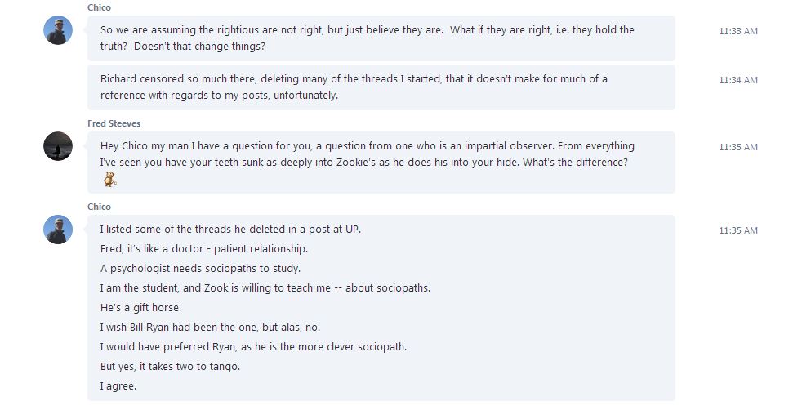Select the message starting 'So we are assuming'
The height and width of the screenshot is (410, 802).
pyautogui.click(x=381, y=38)
